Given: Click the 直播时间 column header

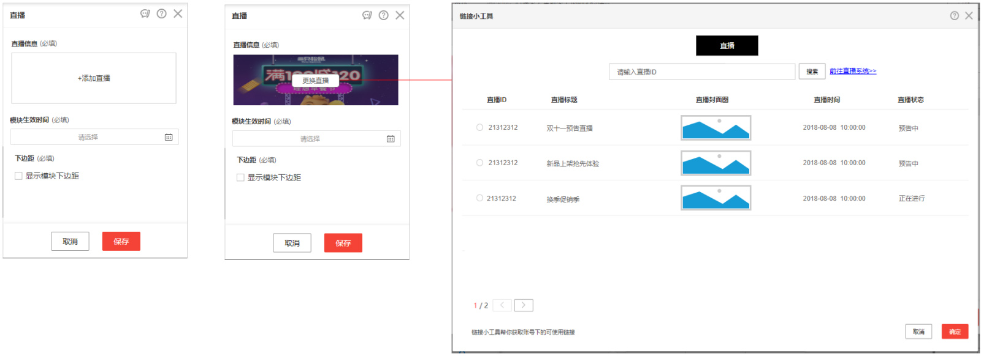Looking at the screenshot, I should coord(826,100).
